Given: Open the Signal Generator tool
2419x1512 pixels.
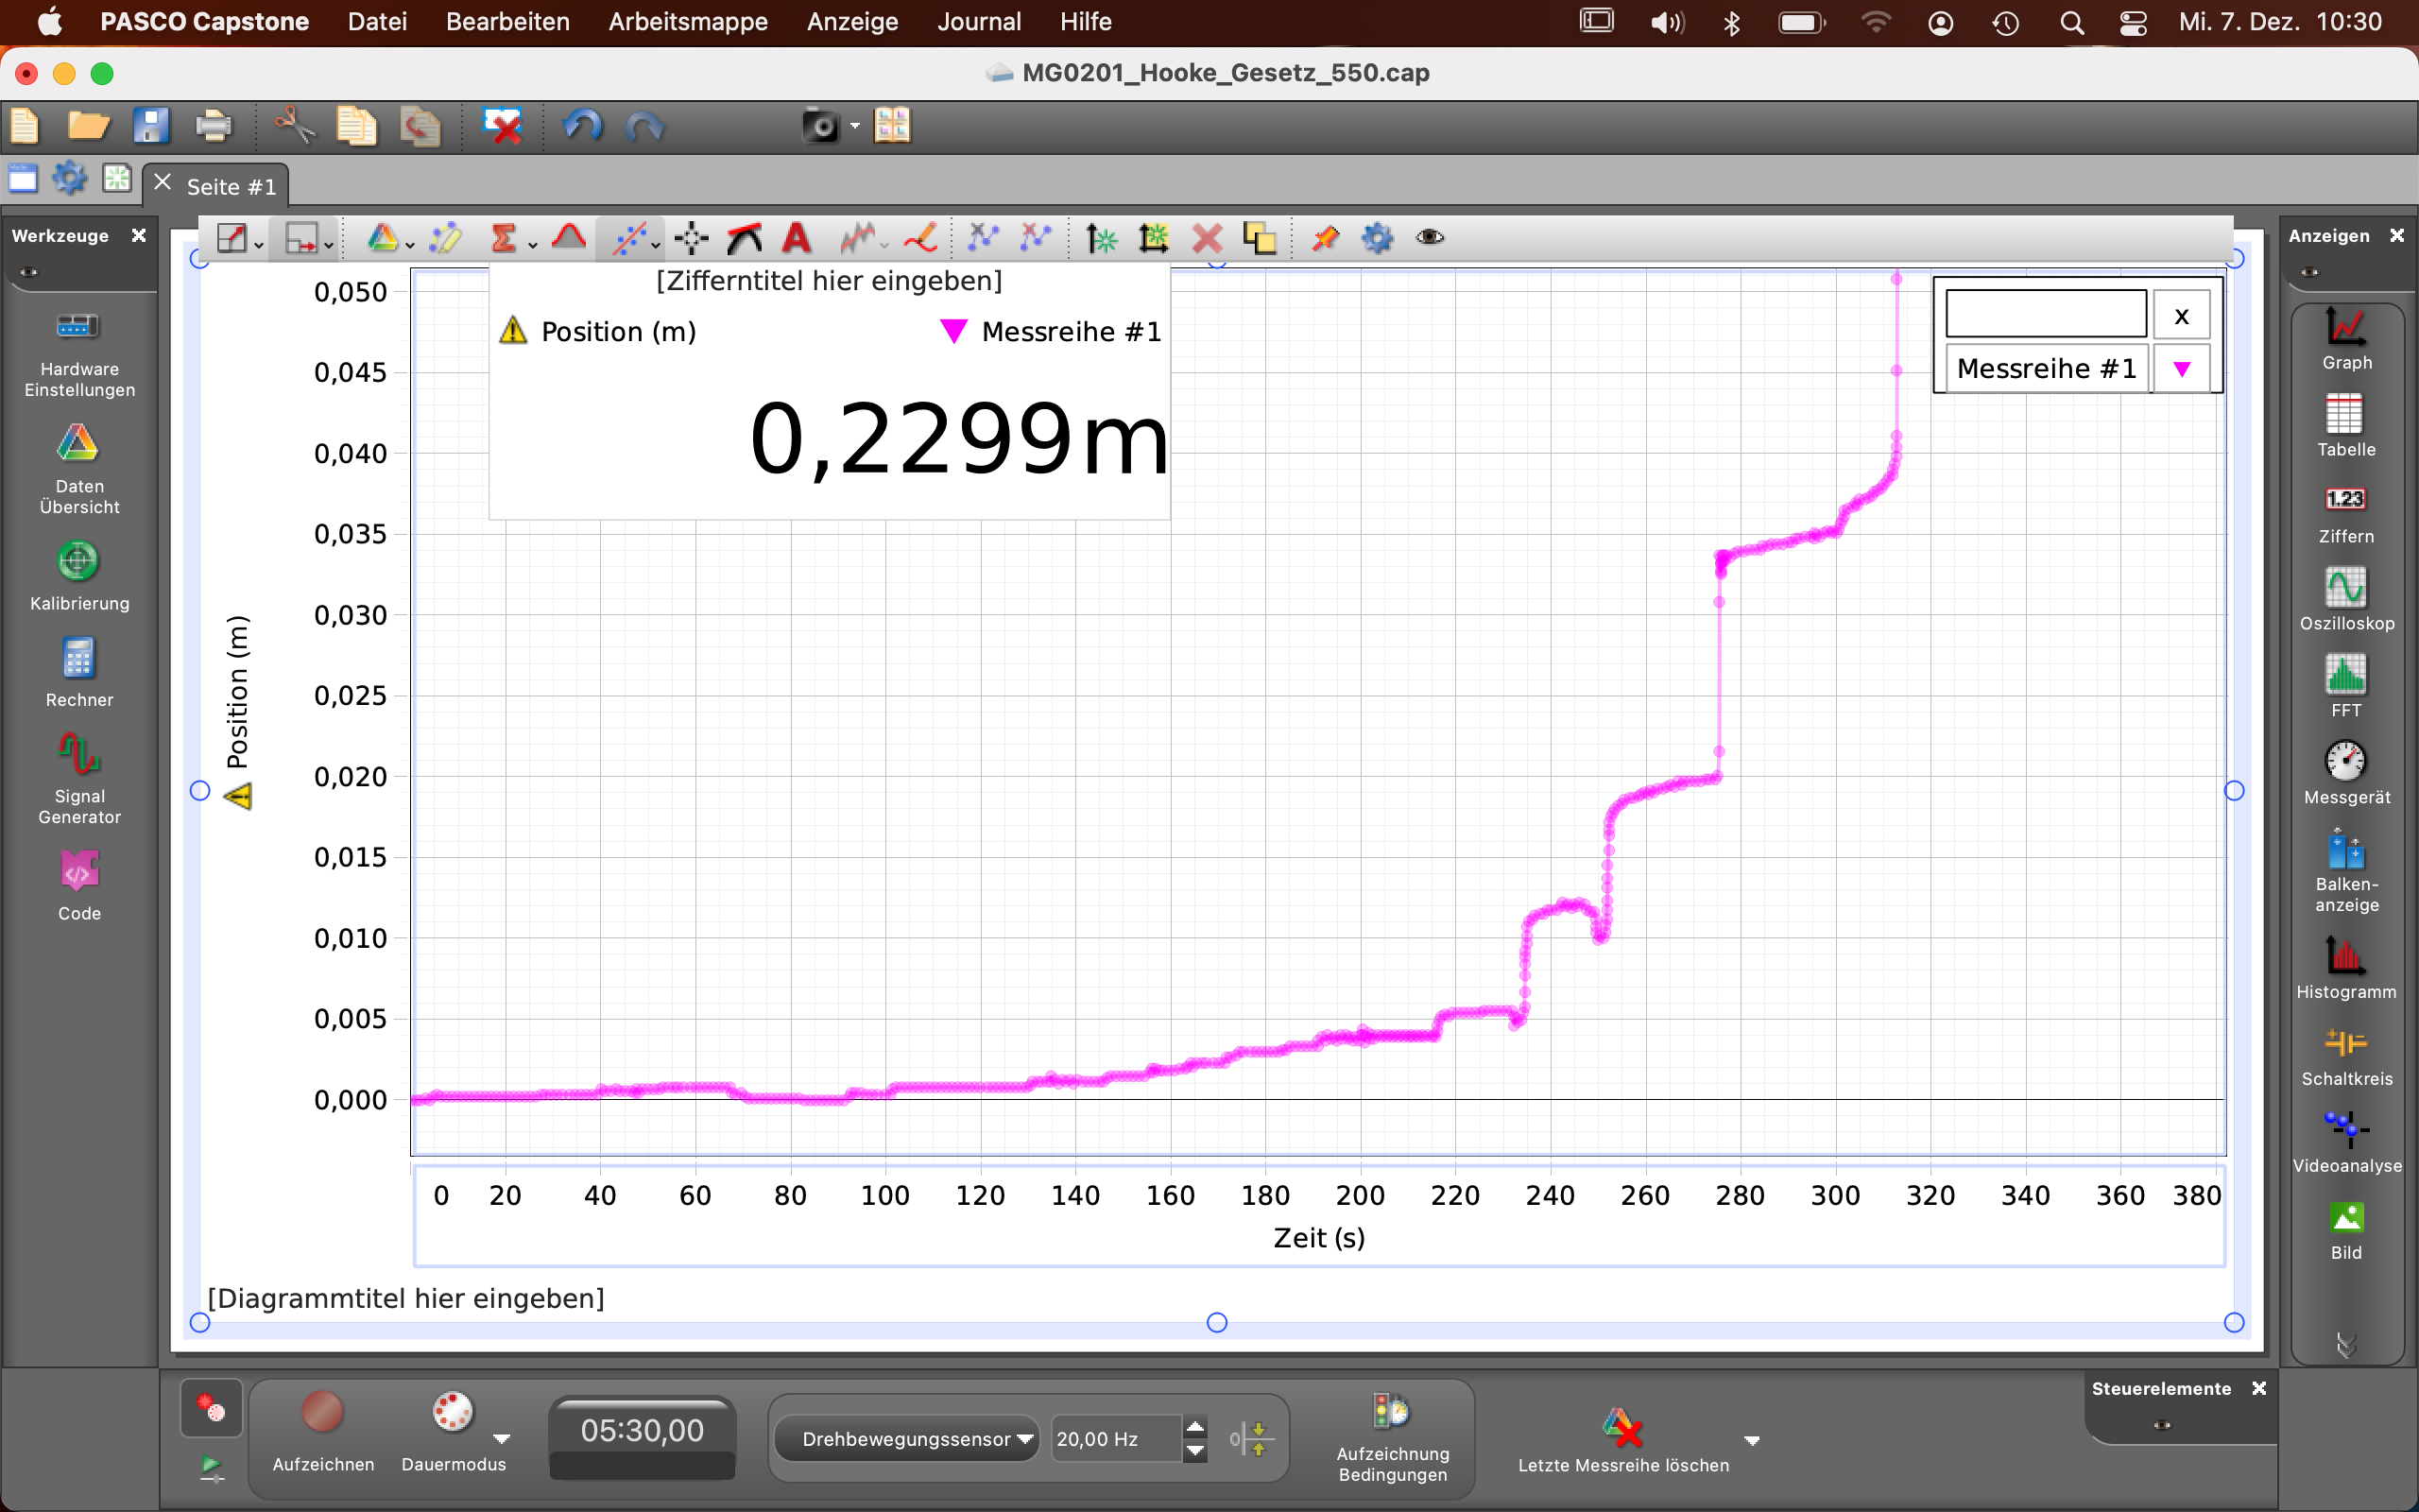Looking at the screenshot, I should pyautogui.click(x=79, y=779).
